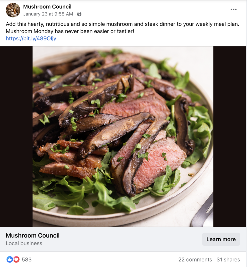Click the black bar right of the photo
This screenshot has width=247, height=267.
[230, 136]
